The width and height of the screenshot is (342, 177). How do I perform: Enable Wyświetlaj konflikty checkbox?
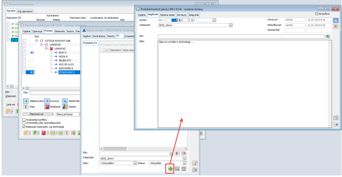pos(24,120)
